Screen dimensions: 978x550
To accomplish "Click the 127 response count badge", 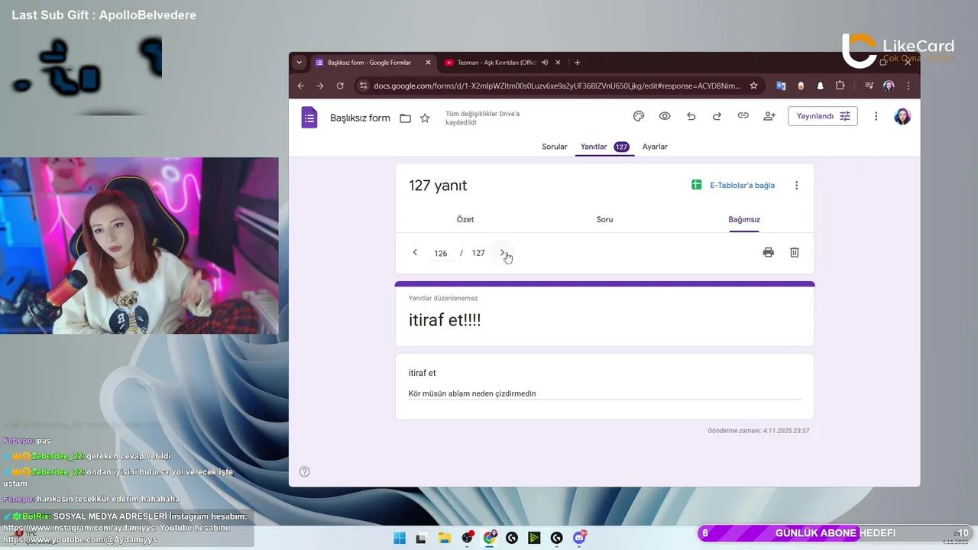I will (621, 147).
